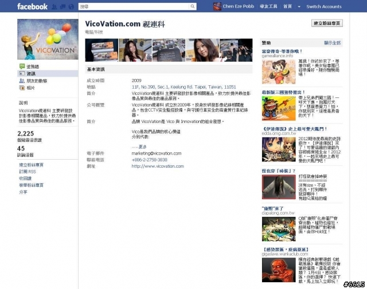Open the find friends link in top bar
This screenshot has width=367, height=289.
click(268, 6)
